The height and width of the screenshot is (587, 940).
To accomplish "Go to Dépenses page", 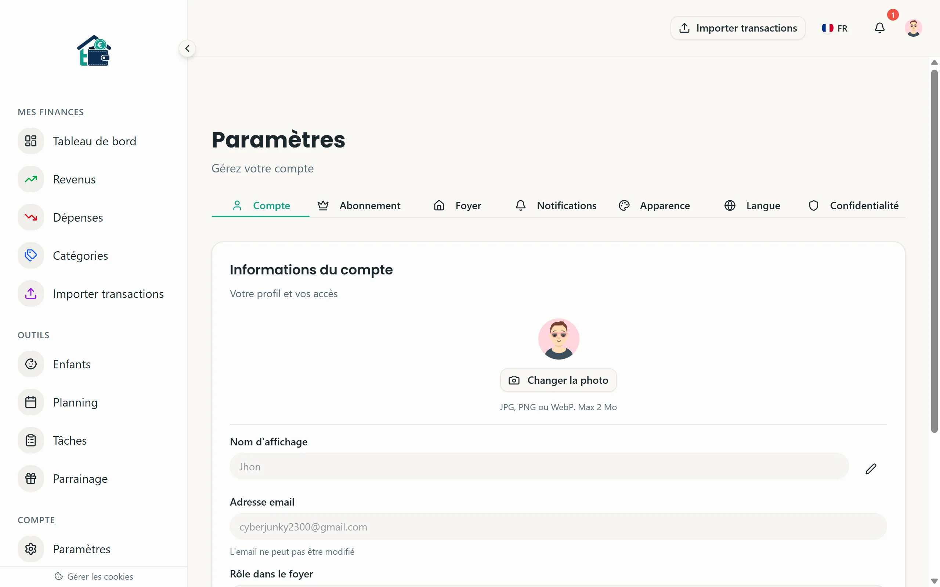I will (94, 217).
